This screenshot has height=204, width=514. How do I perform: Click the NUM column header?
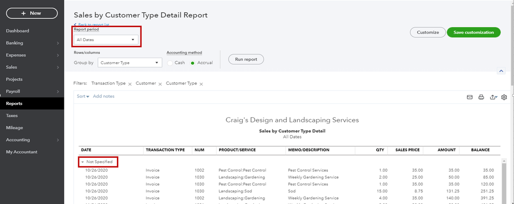pyautogui.click(x=199, y=150)
